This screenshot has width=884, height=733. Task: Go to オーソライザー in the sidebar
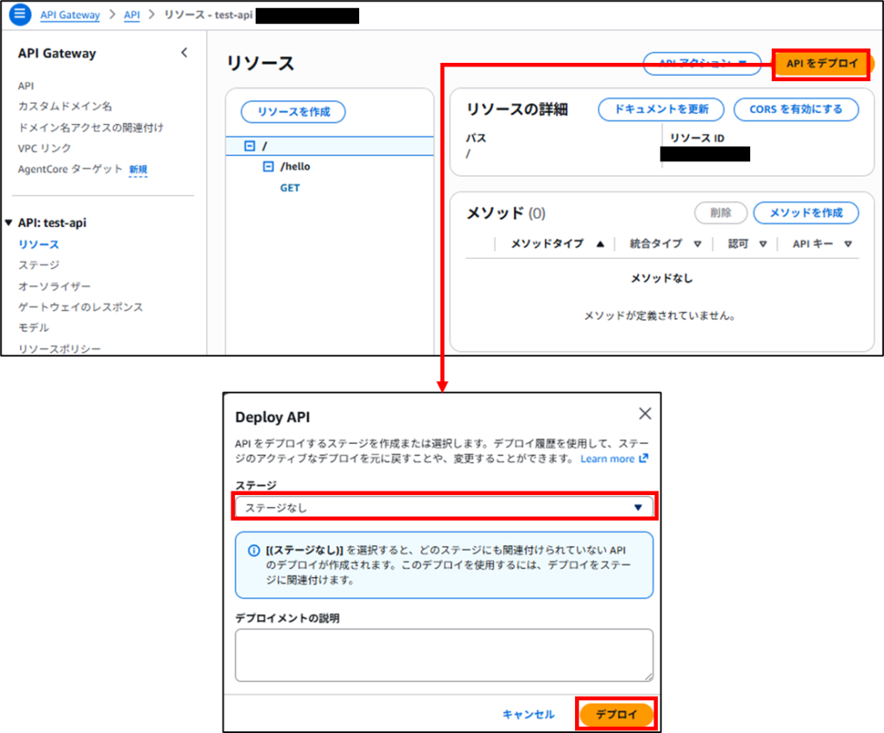click(x=54, y=285)
